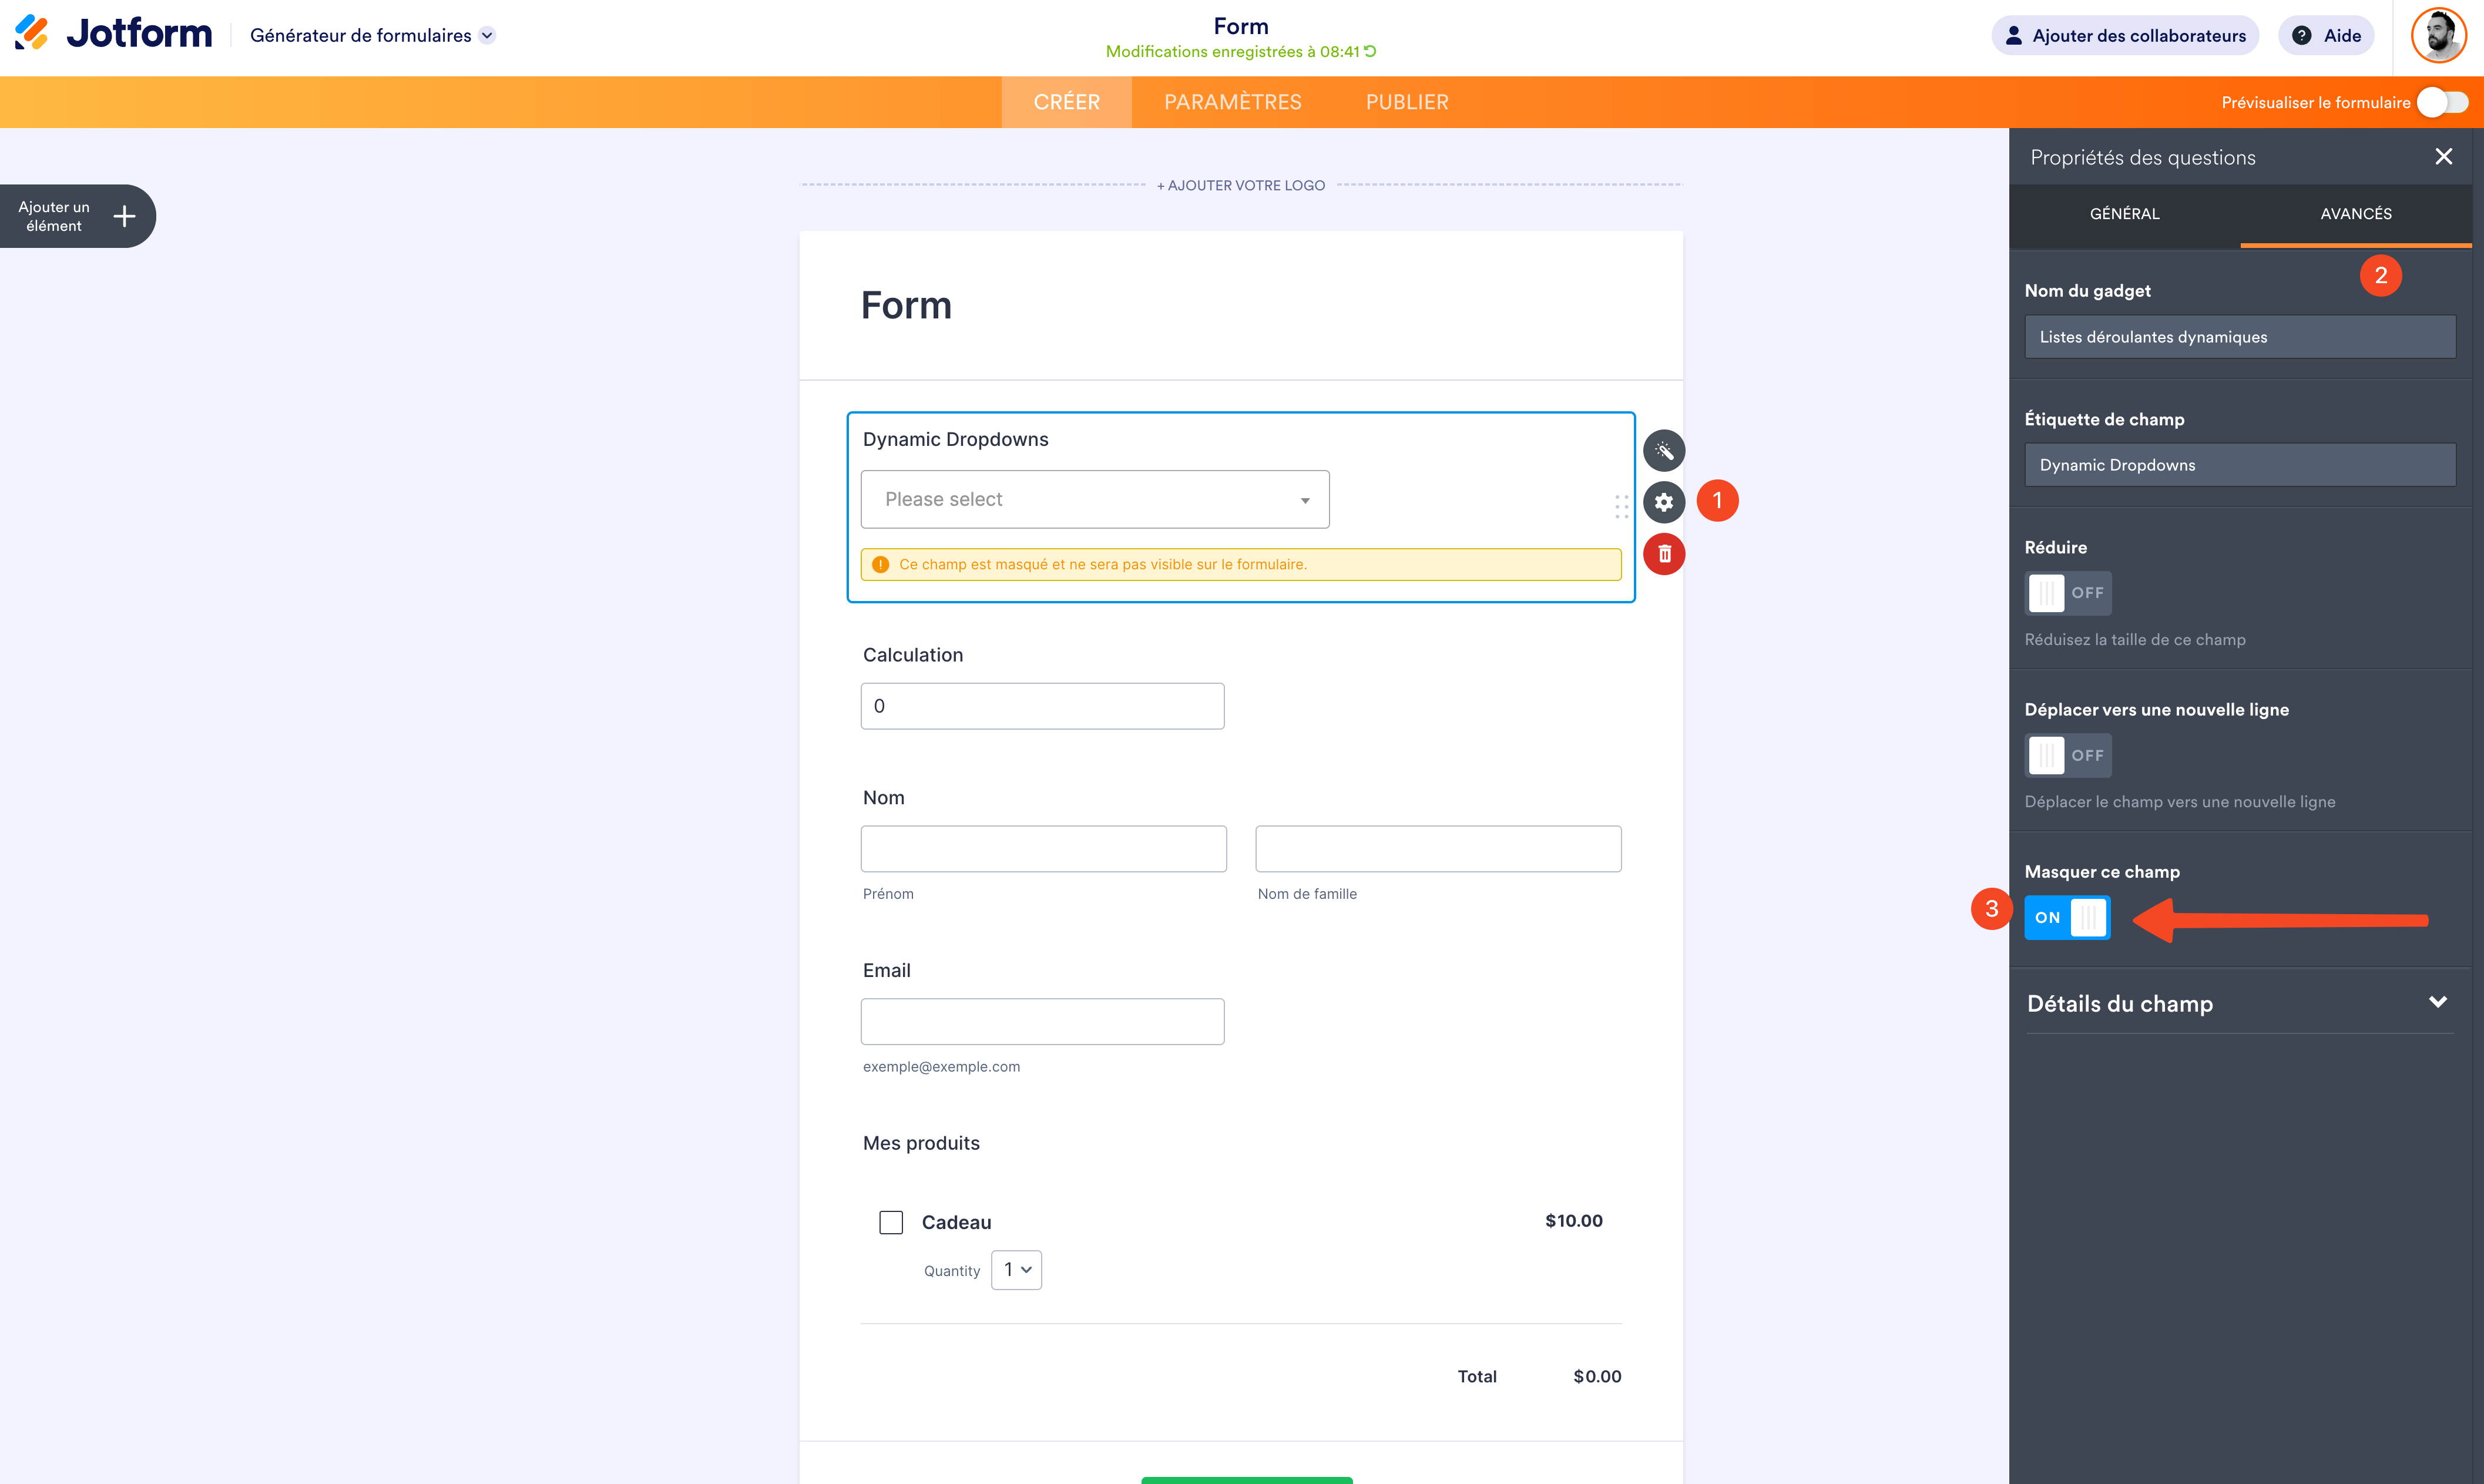Viewport: 2484px width, 1484px height.
Task: Switch to the GÉNÉRAL tab
Action: [2124, 214]
